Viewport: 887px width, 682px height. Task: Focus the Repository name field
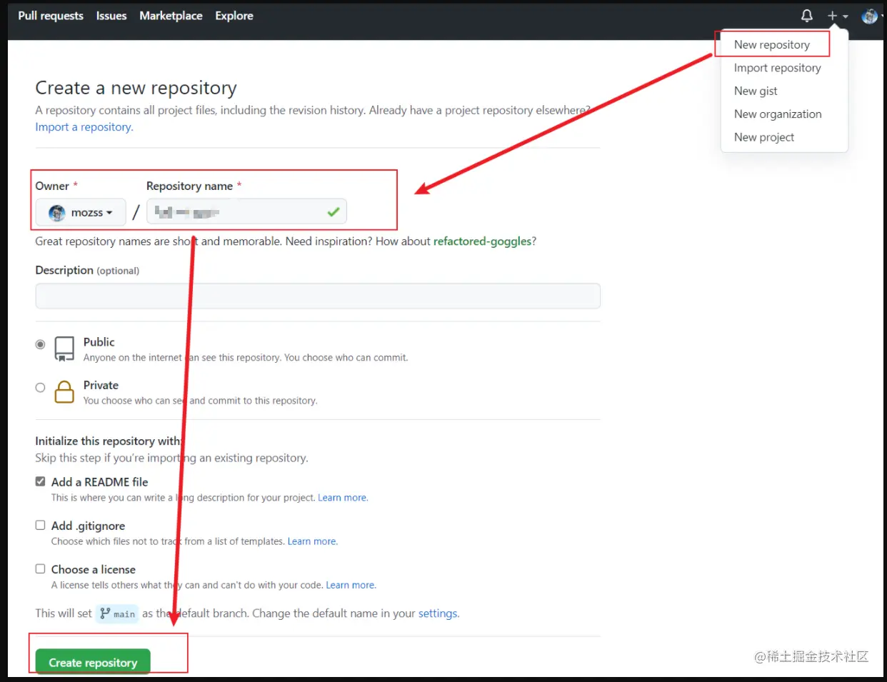246,211
